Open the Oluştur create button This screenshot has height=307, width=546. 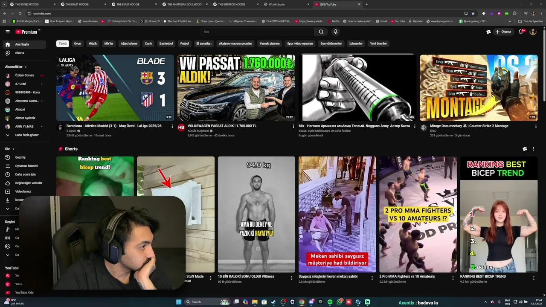pyautogui.click(x=503, y=32)
